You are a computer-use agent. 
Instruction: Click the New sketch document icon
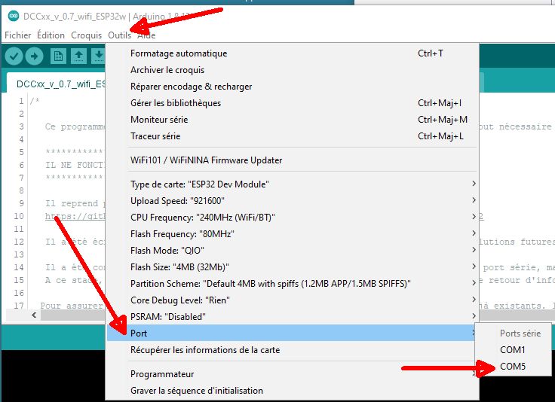tap(58, 56)
